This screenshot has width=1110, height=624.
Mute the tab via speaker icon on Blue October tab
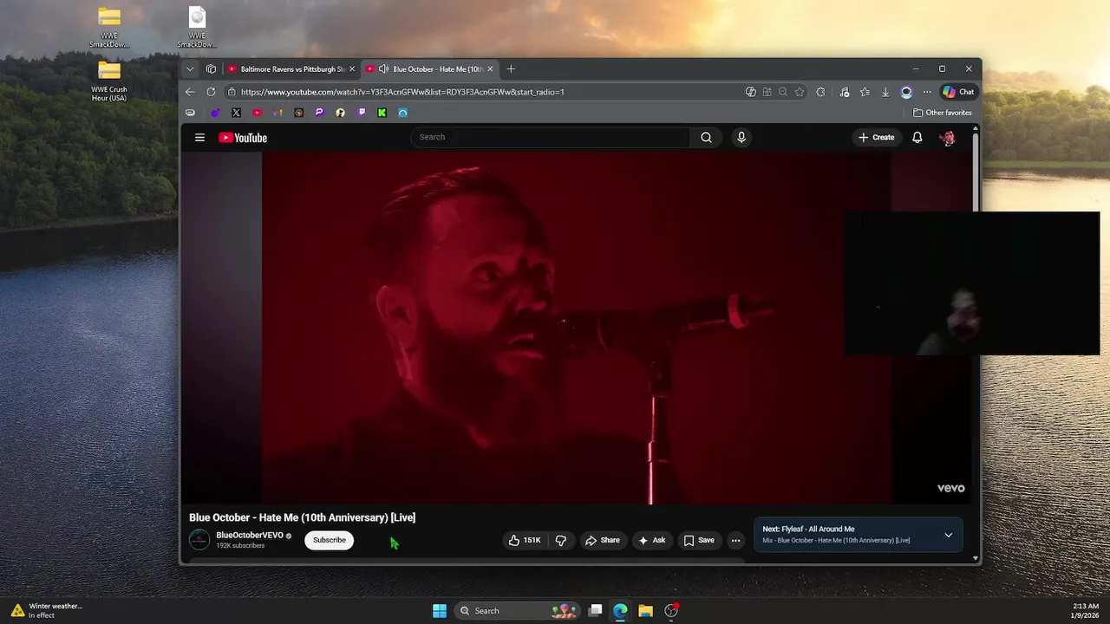point(383,68)
